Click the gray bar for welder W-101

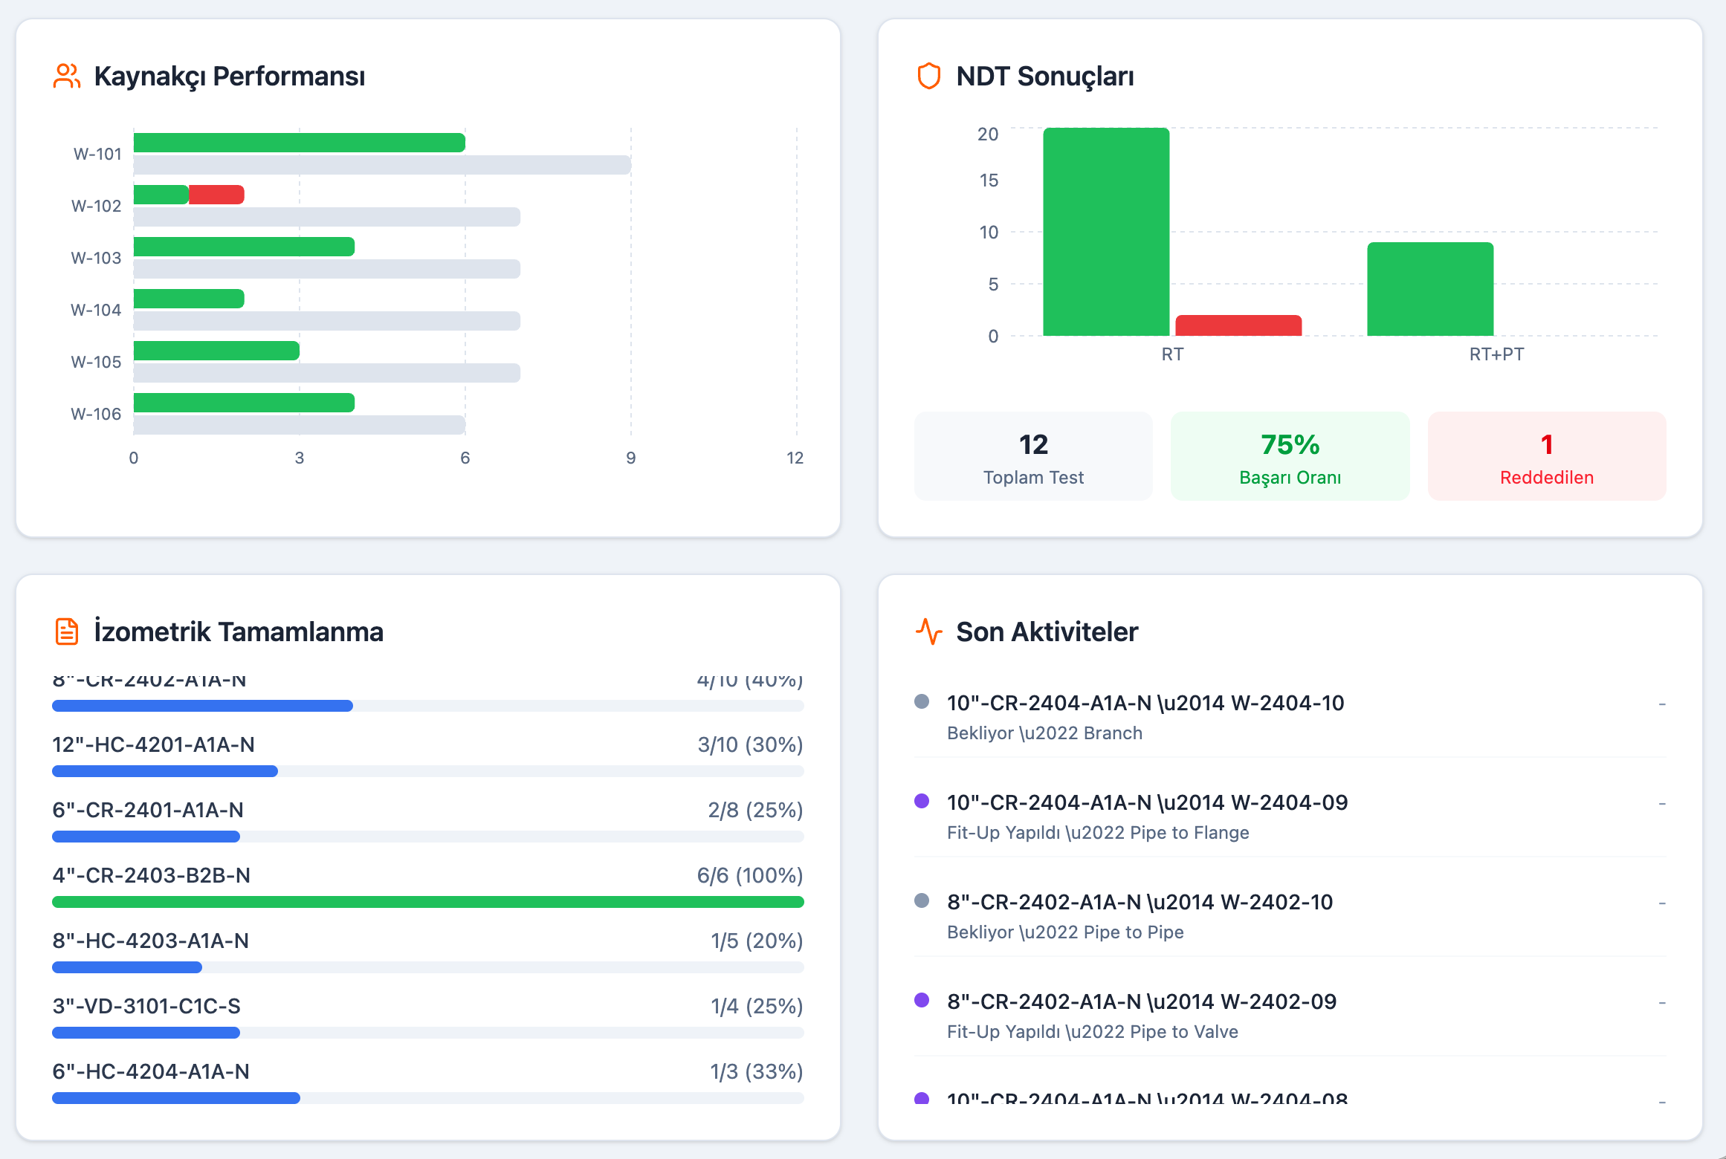pos(382,165)
